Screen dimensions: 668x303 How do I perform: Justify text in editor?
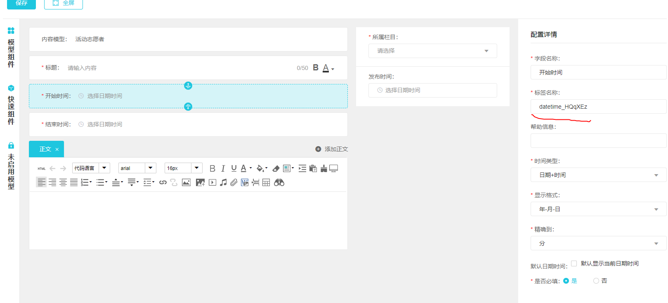pos(74,182)
